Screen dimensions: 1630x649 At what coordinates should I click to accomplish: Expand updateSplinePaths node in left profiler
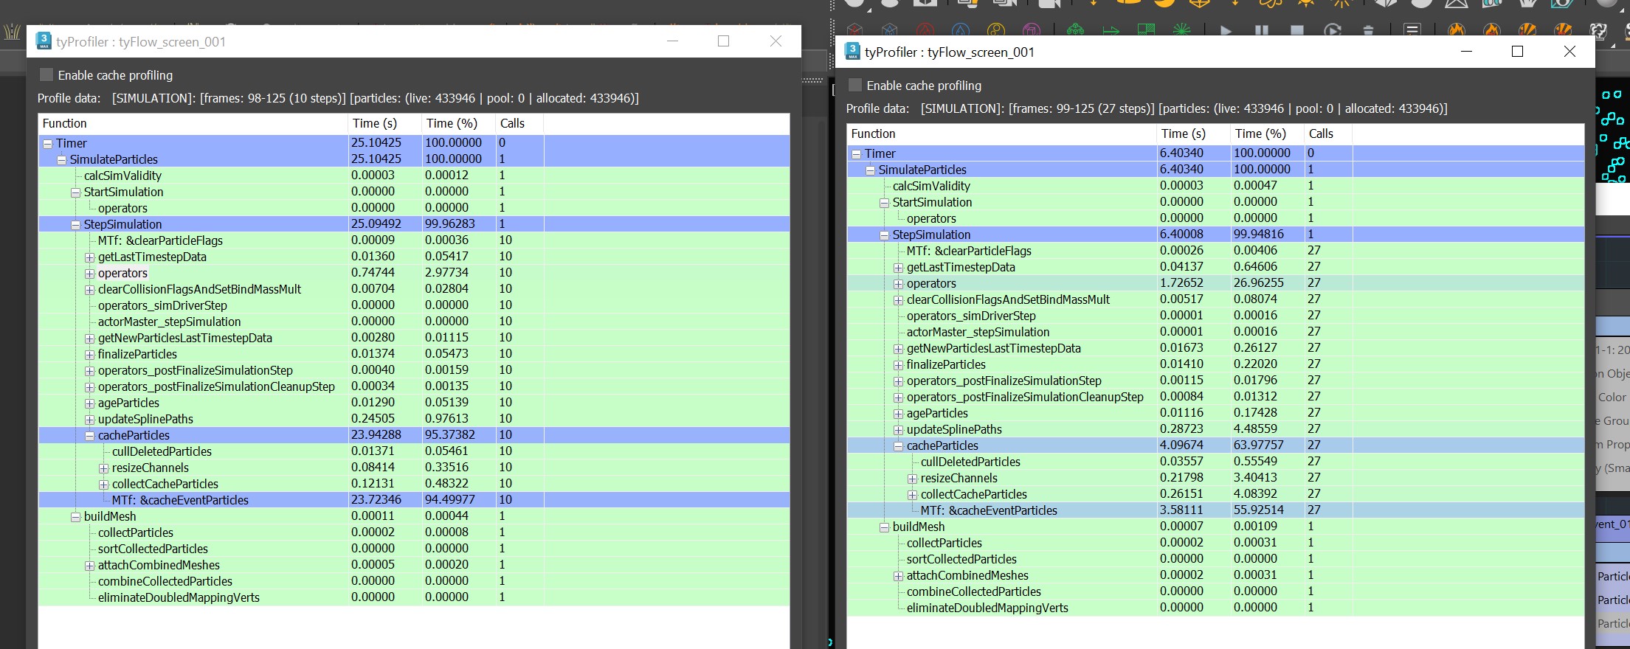coord(89,420)
